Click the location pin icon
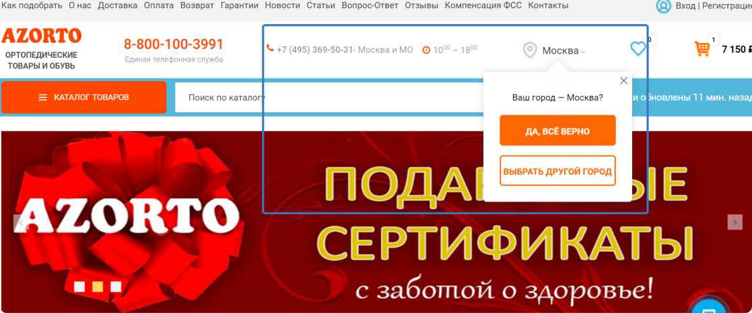The image size is (752, 313). point(529,50)
